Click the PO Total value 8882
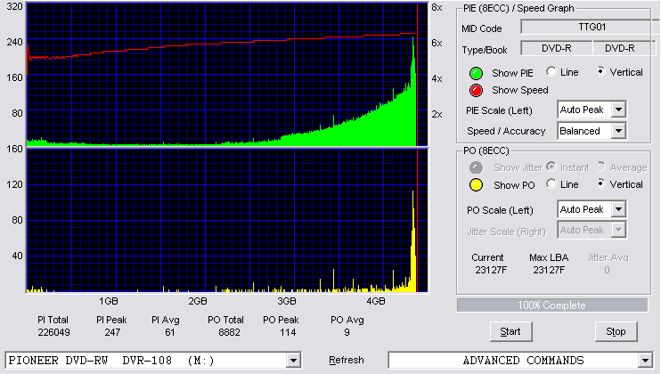Screen dimensions: 661x374 click(x=229, y=332)
